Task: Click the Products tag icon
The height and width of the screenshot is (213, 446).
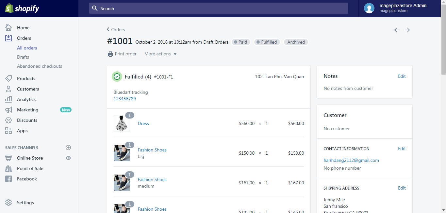Action: (x=8, y=78)
